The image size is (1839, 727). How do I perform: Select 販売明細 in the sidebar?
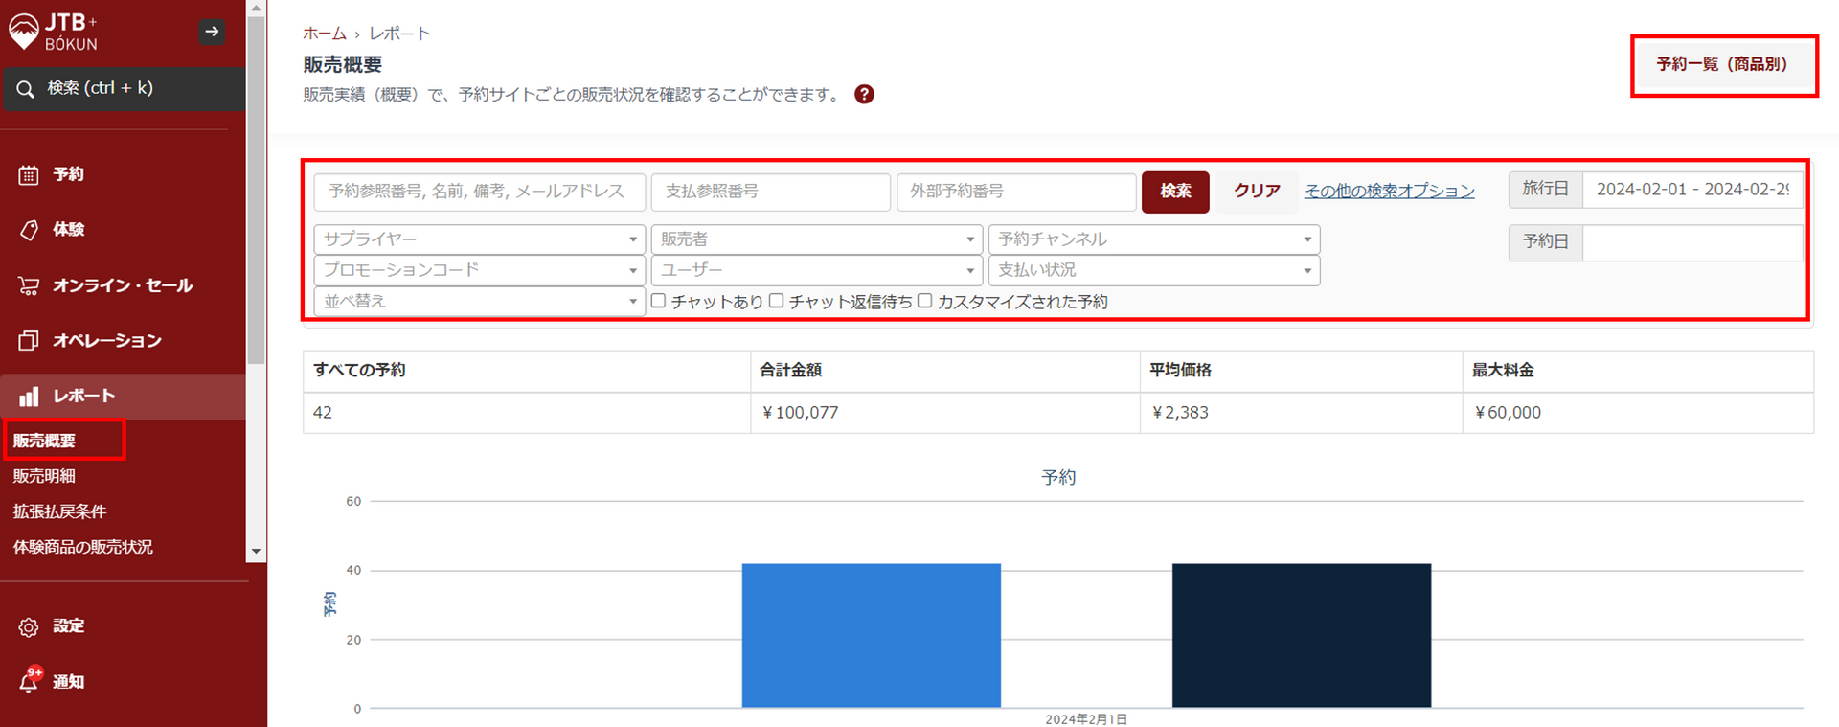[x=44, y=476]
